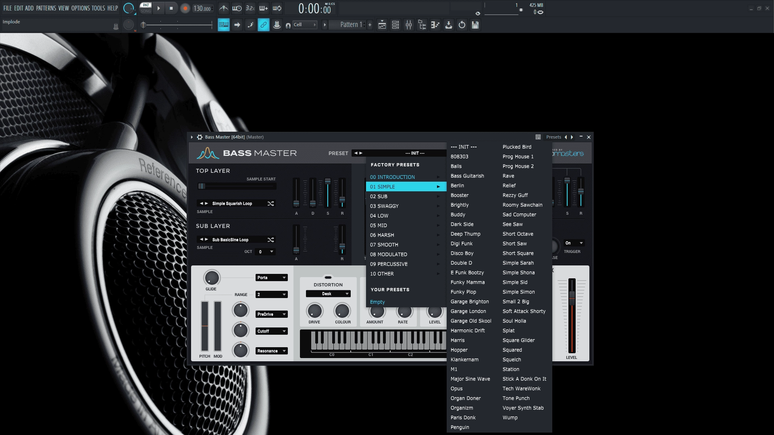Toggle the Record button
Screen dimensions: 774x435
coord(185,8)
